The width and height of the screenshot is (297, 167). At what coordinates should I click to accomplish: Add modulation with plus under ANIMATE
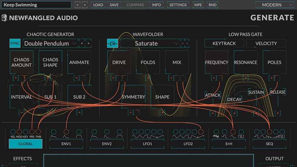point(76,78)
